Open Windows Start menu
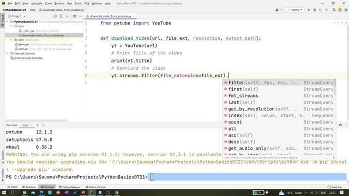The height and width of the screenshot is (196, 349). point(4,192)
